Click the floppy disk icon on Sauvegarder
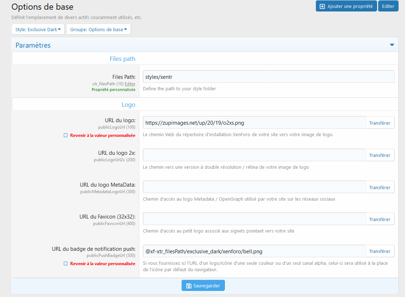The width and height of the screenshot is (405, 297). point(189,286)
